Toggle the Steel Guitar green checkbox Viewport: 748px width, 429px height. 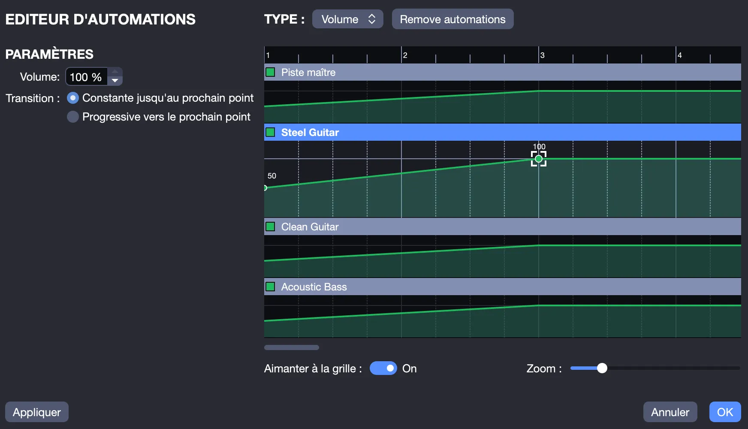tap(270, 132)
